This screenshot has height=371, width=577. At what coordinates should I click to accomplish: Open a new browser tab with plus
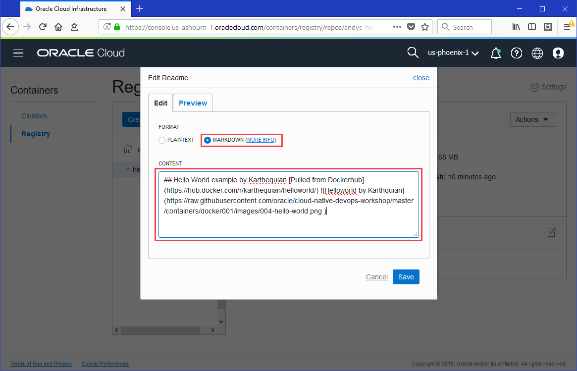click(x=140, y=8)
